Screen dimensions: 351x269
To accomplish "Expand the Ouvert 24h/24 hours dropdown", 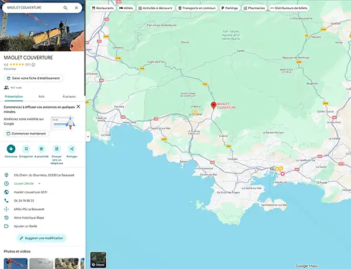I will (x=39, y=184).
